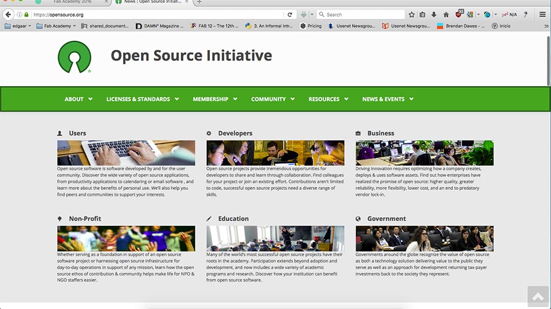Click the vertical page scrollbar
551x309 pixels.
[548, 60]
